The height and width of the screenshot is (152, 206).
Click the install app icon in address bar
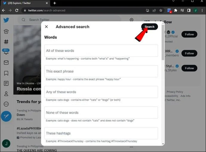tap(147, 10)
